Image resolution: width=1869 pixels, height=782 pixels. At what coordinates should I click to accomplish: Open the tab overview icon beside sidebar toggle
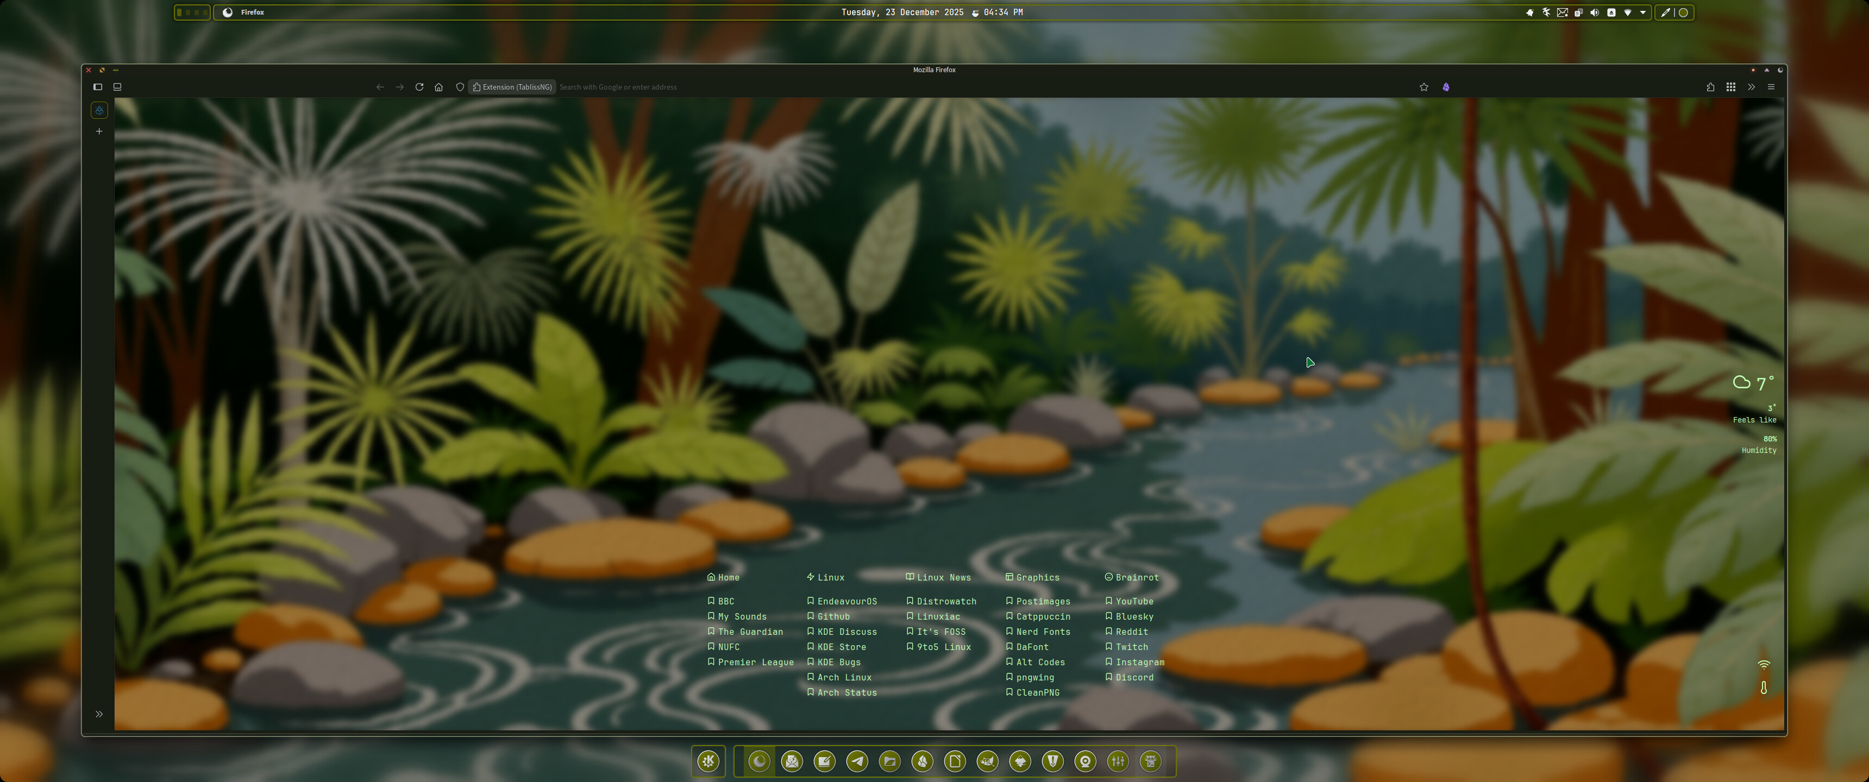click(x=117, y=87)
